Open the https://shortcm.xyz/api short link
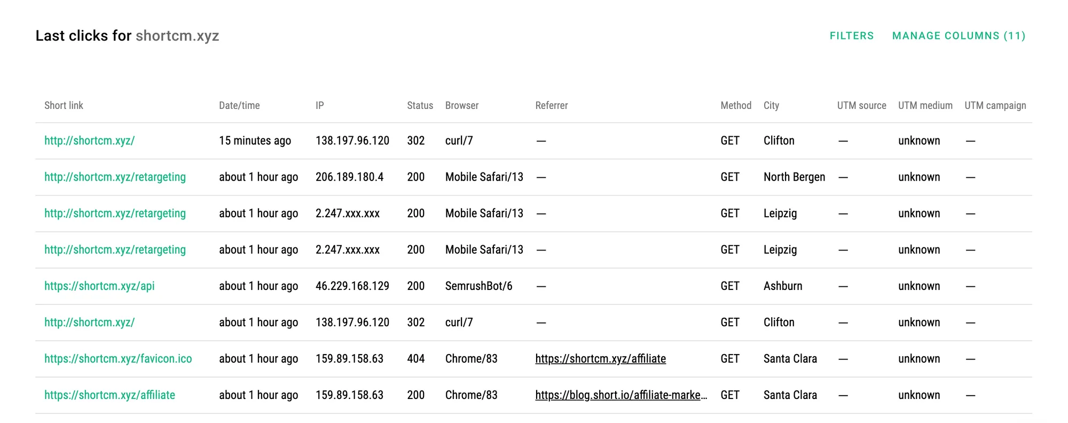 [x=99, y=286]
